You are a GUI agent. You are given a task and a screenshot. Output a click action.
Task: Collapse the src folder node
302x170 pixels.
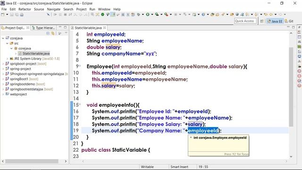(x=7, y=43)
